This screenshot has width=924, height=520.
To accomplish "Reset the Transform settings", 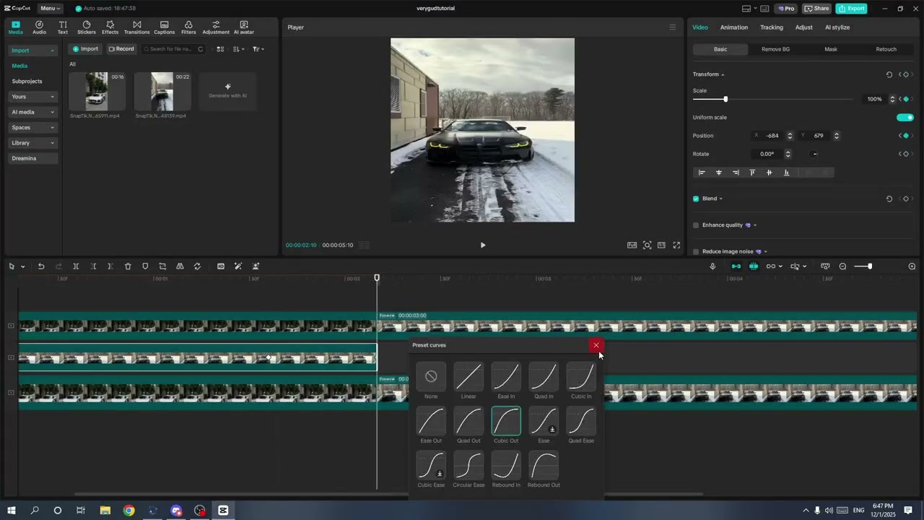I will click(889, 74).
